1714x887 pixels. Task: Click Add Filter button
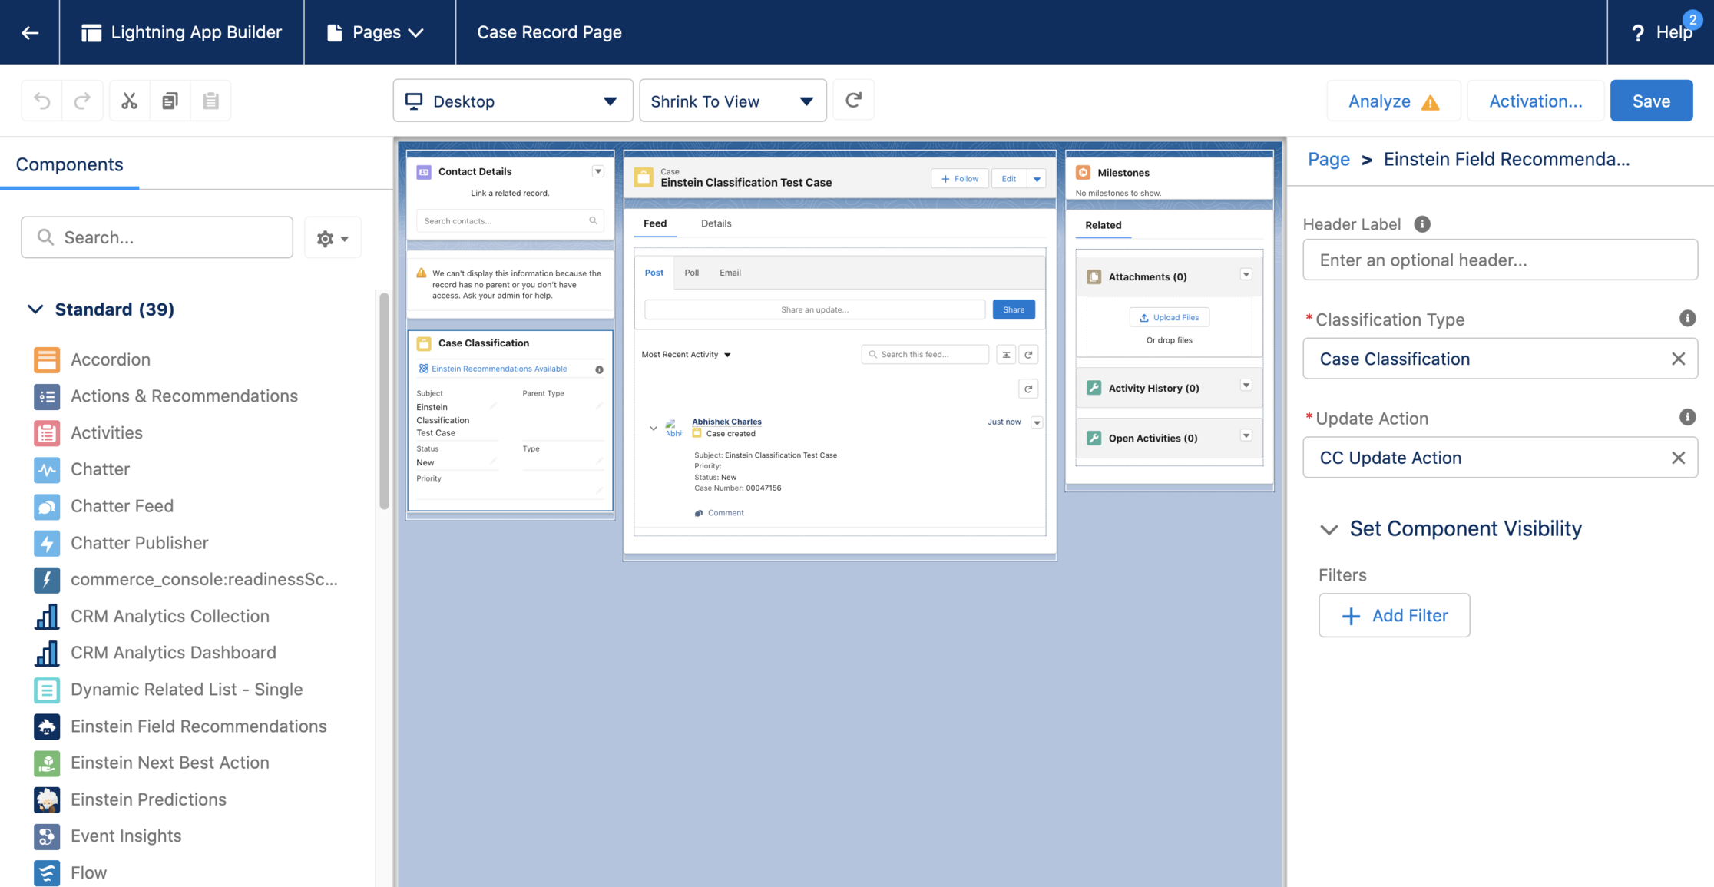point(1394,615)
